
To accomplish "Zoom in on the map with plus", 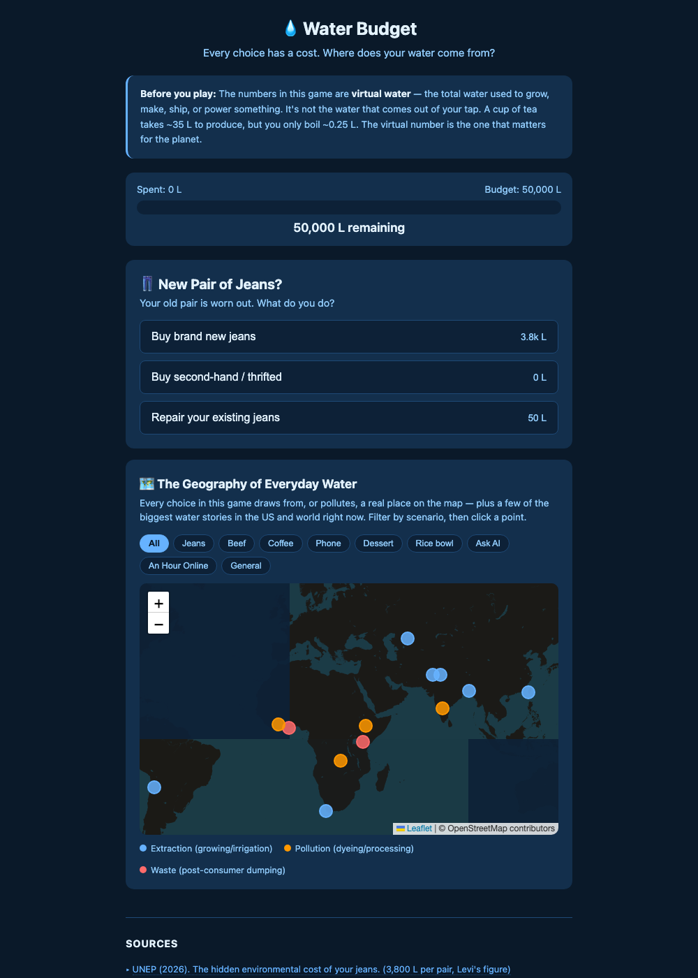I will pos(158,602).
